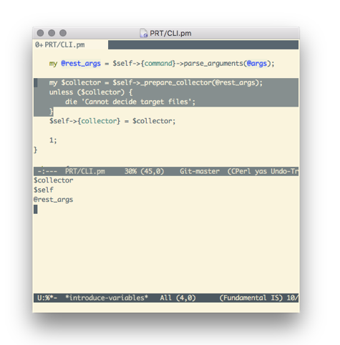Viewport: 340px width, 345px height.
Task: Click '(CPerl yas Undo-Tr' mode indicator
Action: pos(263,171)
